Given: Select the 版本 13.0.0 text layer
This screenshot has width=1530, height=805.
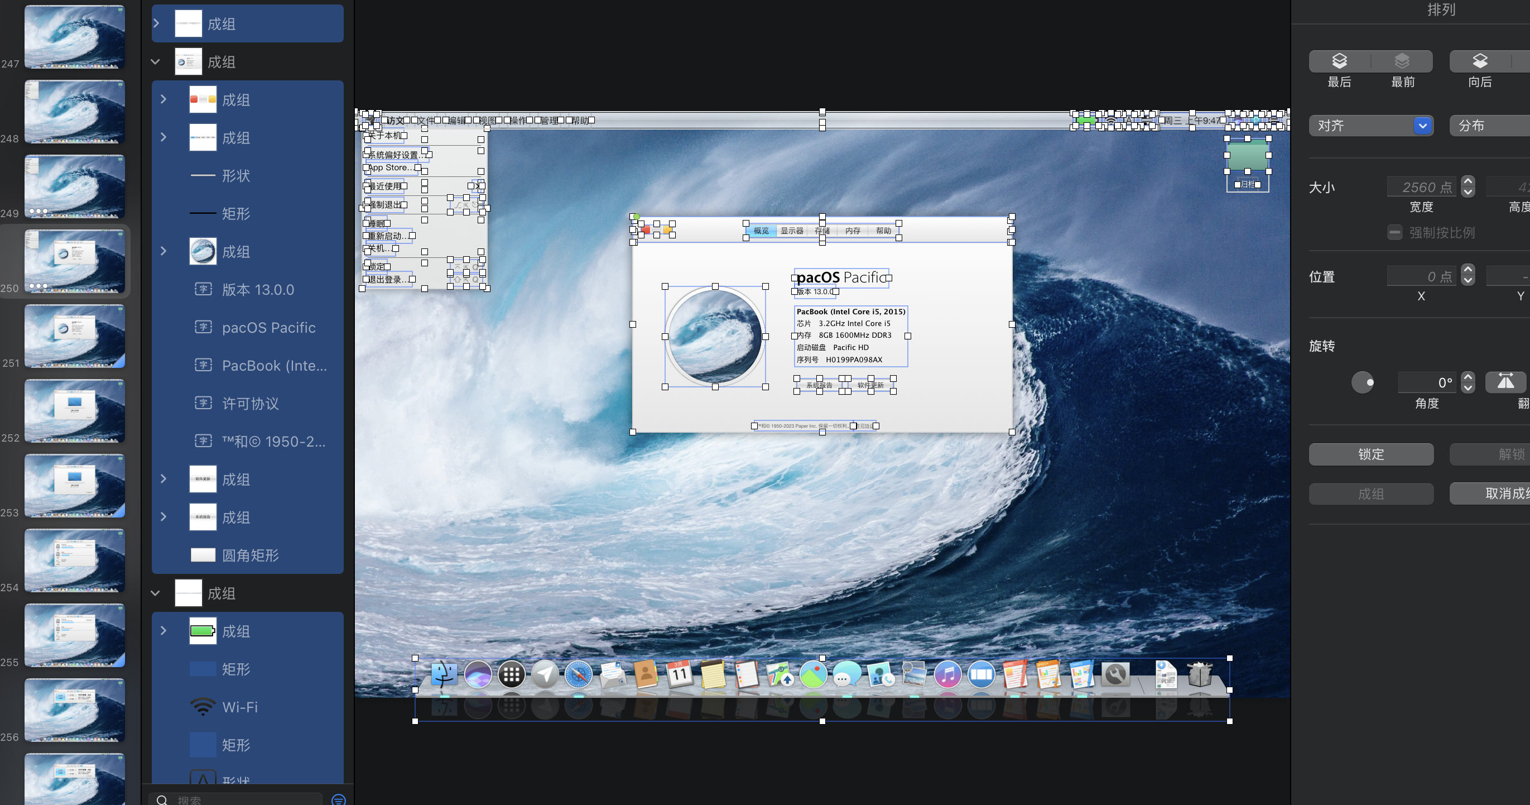Looking at the screenshot, I should pos(258,290).
